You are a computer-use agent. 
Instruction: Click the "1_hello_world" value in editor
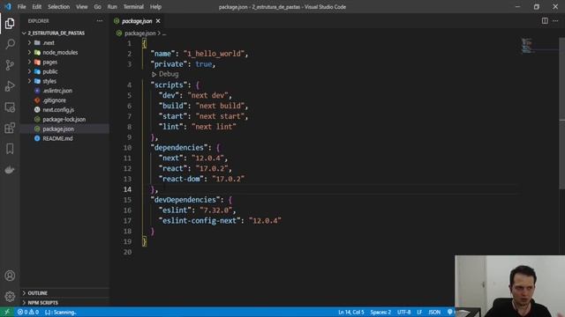(x=214, y=54)
